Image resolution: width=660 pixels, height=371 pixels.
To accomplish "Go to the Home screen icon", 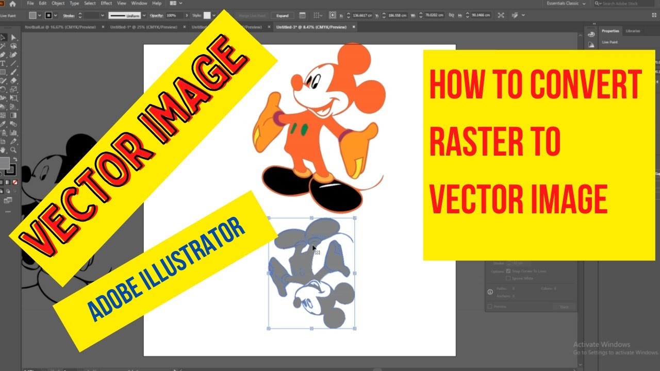I will pyautogui.click(x=13, y=4).
